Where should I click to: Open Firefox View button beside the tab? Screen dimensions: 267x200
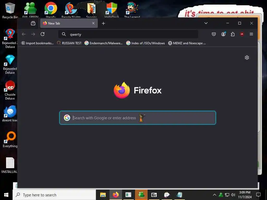[33, 23]
